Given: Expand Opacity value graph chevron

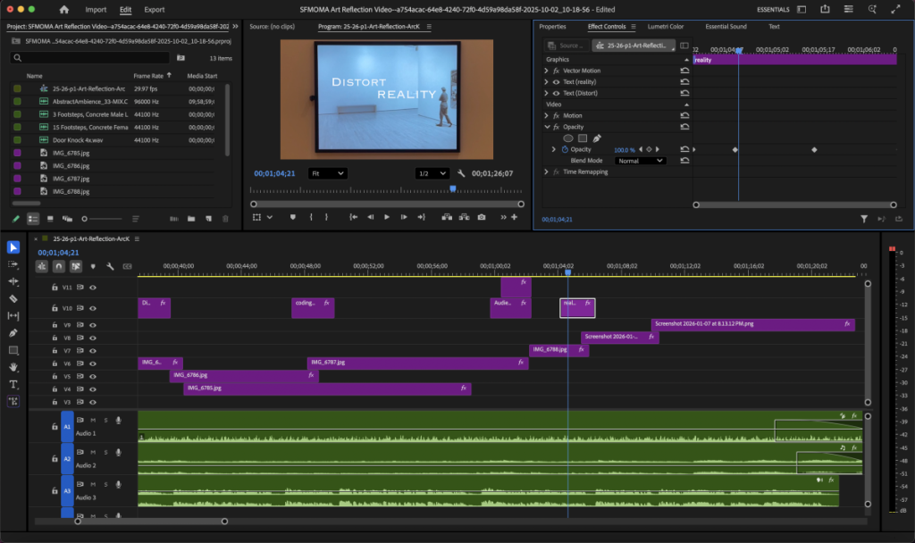Looking at the screenshot, I should pyautogui.click(x=553, y=149).
